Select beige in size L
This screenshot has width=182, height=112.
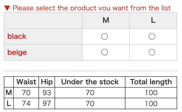coord(152,52)
